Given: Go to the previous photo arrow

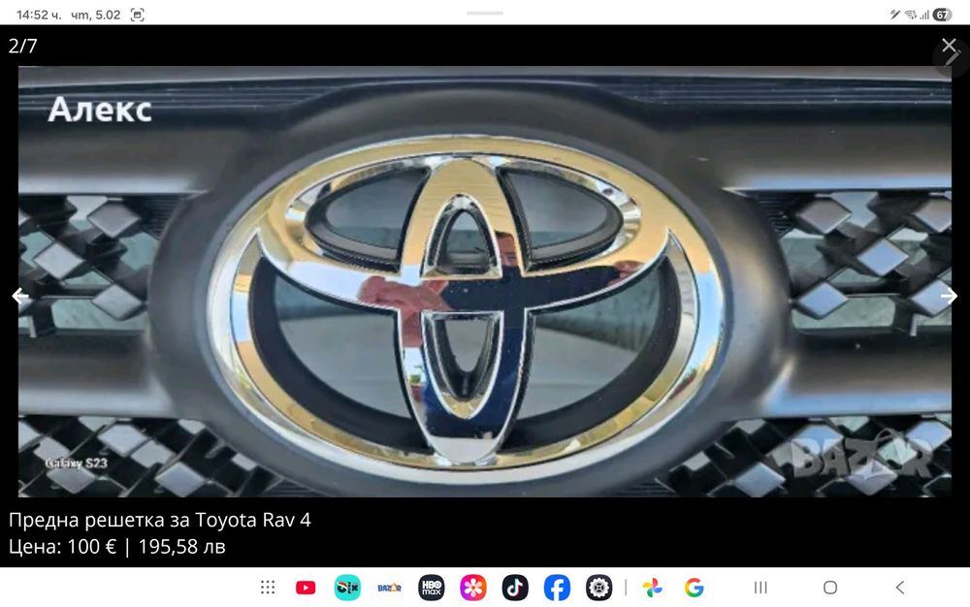Looking at the screenshot, I should 20,297.
